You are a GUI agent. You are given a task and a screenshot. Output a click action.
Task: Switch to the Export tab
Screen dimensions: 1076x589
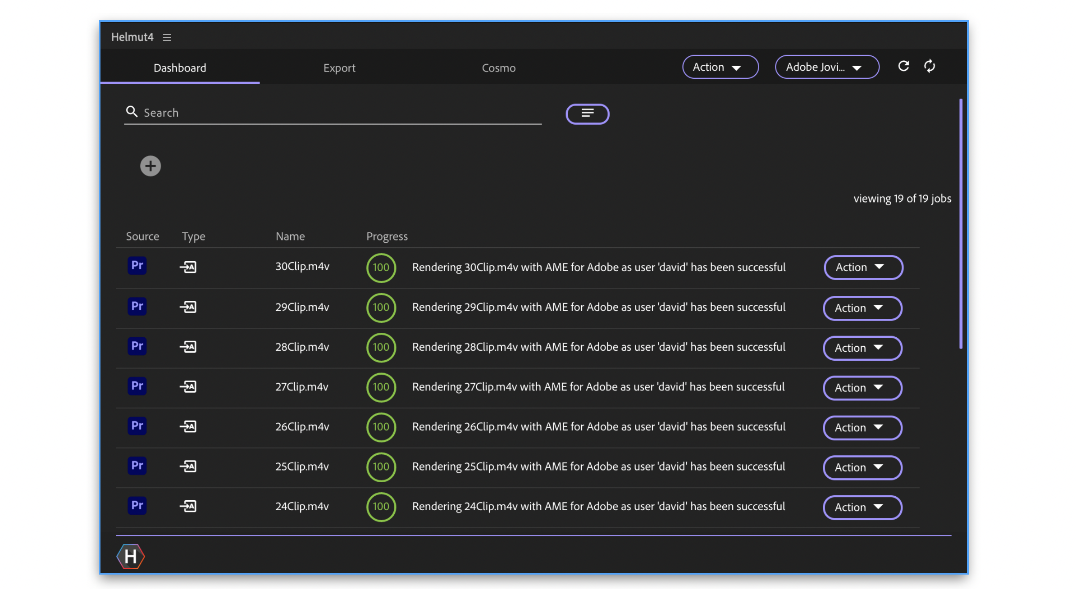pyautogui.click(x=339, y=68)
